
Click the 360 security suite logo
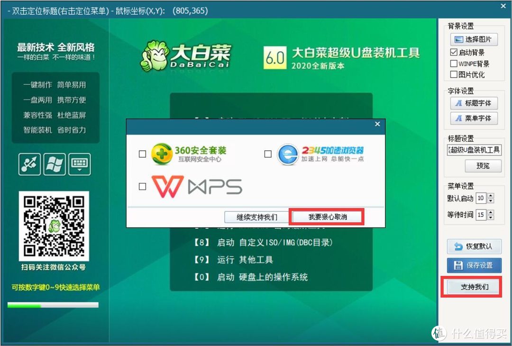coord(162,154)
